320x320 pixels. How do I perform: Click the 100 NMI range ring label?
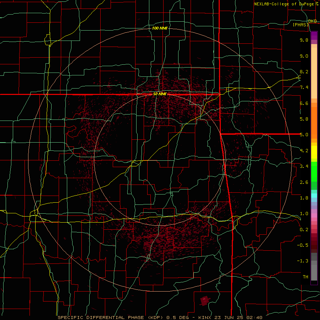pyautogui.click(x=160, y=28)
